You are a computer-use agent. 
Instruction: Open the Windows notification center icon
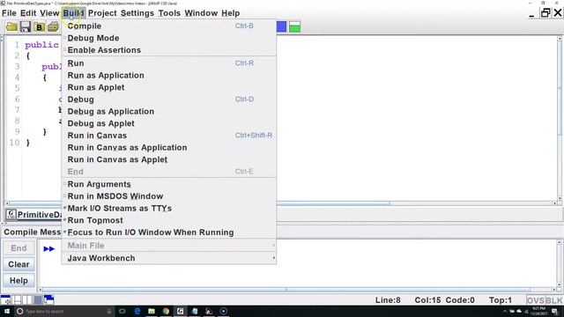(555, 311)
